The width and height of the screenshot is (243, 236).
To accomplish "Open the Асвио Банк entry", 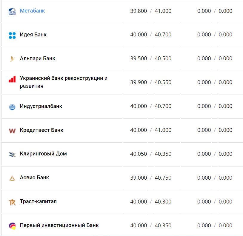I will [x=34, y=178].
